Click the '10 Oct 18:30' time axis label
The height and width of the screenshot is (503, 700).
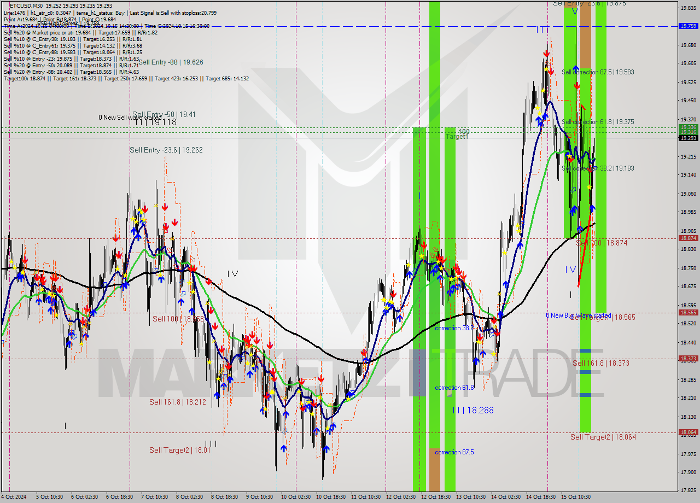click(x=330, y=497)
